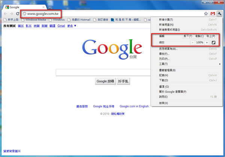The width and height of the screenshot is (225, 157).
Task: Open the 自訂連結 bookmark
Action: (100, 19)
